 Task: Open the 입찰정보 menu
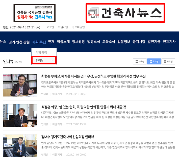[x=124, y=42]
